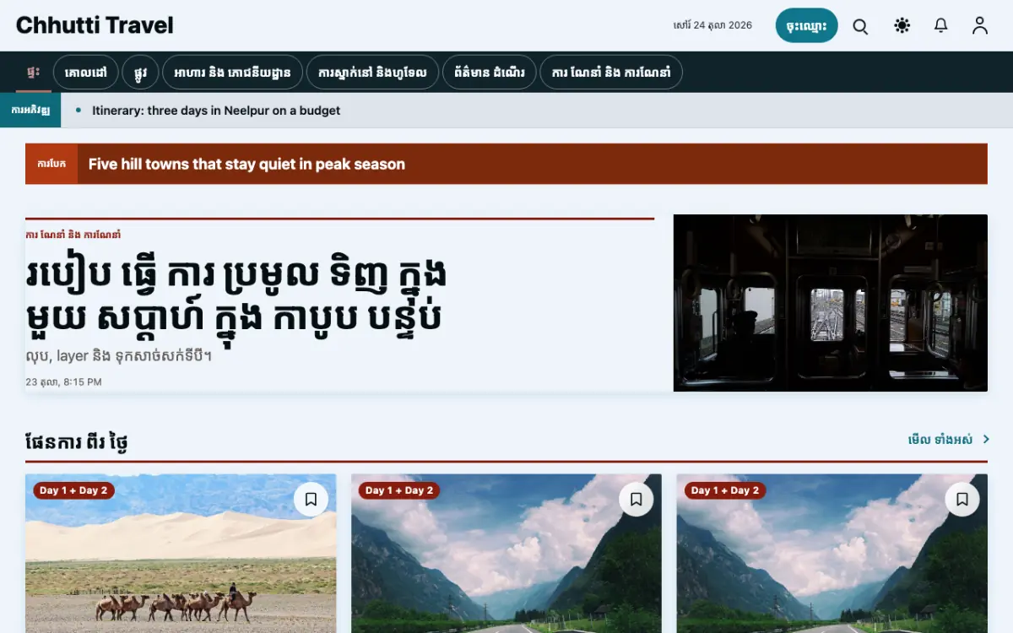Open the search magnifier icon
This screenshot has height=633, width=1013.
860,26
